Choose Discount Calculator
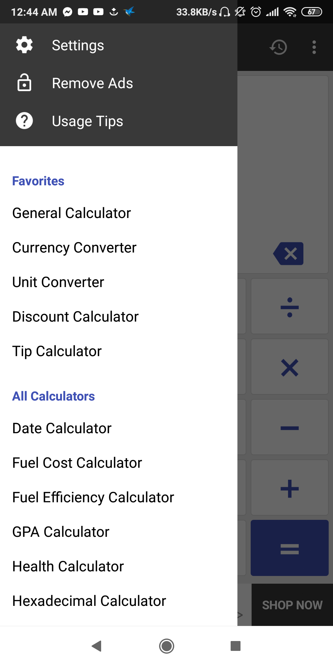Image resolution: width=333 pixels, height=666 pixels. pyautogui.click(x=76, y=317)
